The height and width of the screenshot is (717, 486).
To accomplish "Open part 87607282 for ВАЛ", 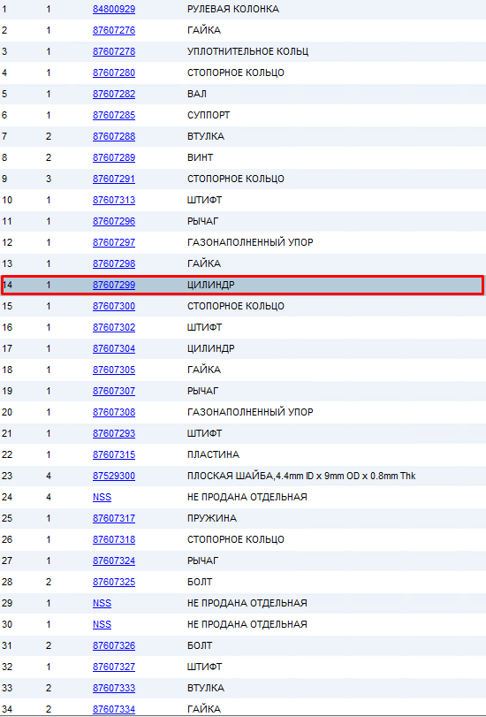I will (x=114, y=94).
